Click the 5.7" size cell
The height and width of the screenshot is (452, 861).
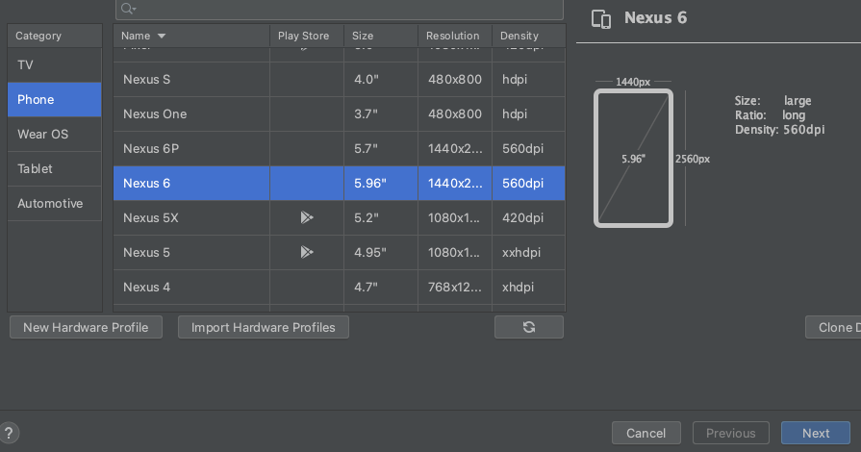pyautogui.click(x=381, y=148)
